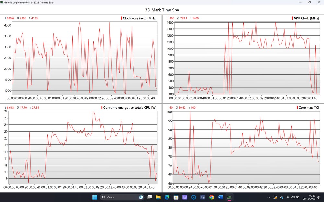Open battery status tray icon

298,197
